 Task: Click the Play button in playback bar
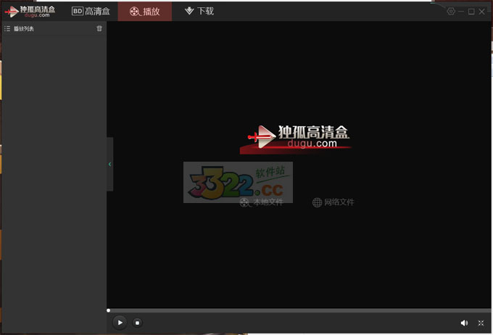(120, 323)
